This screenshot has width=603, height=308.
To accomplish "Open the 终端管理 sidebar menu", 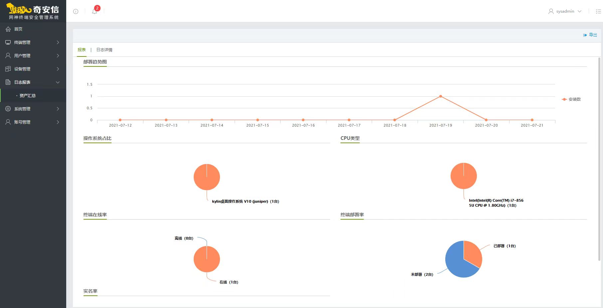I will pyautogui.click(x=33, y=43).
